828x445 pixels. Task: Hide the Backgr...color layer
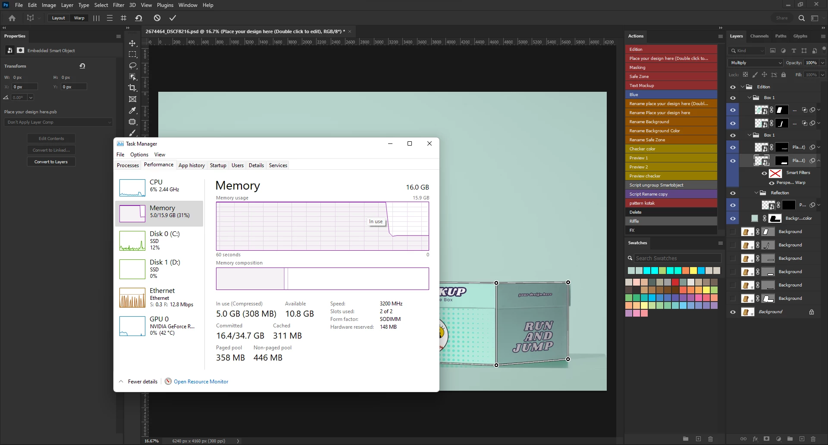733,219
